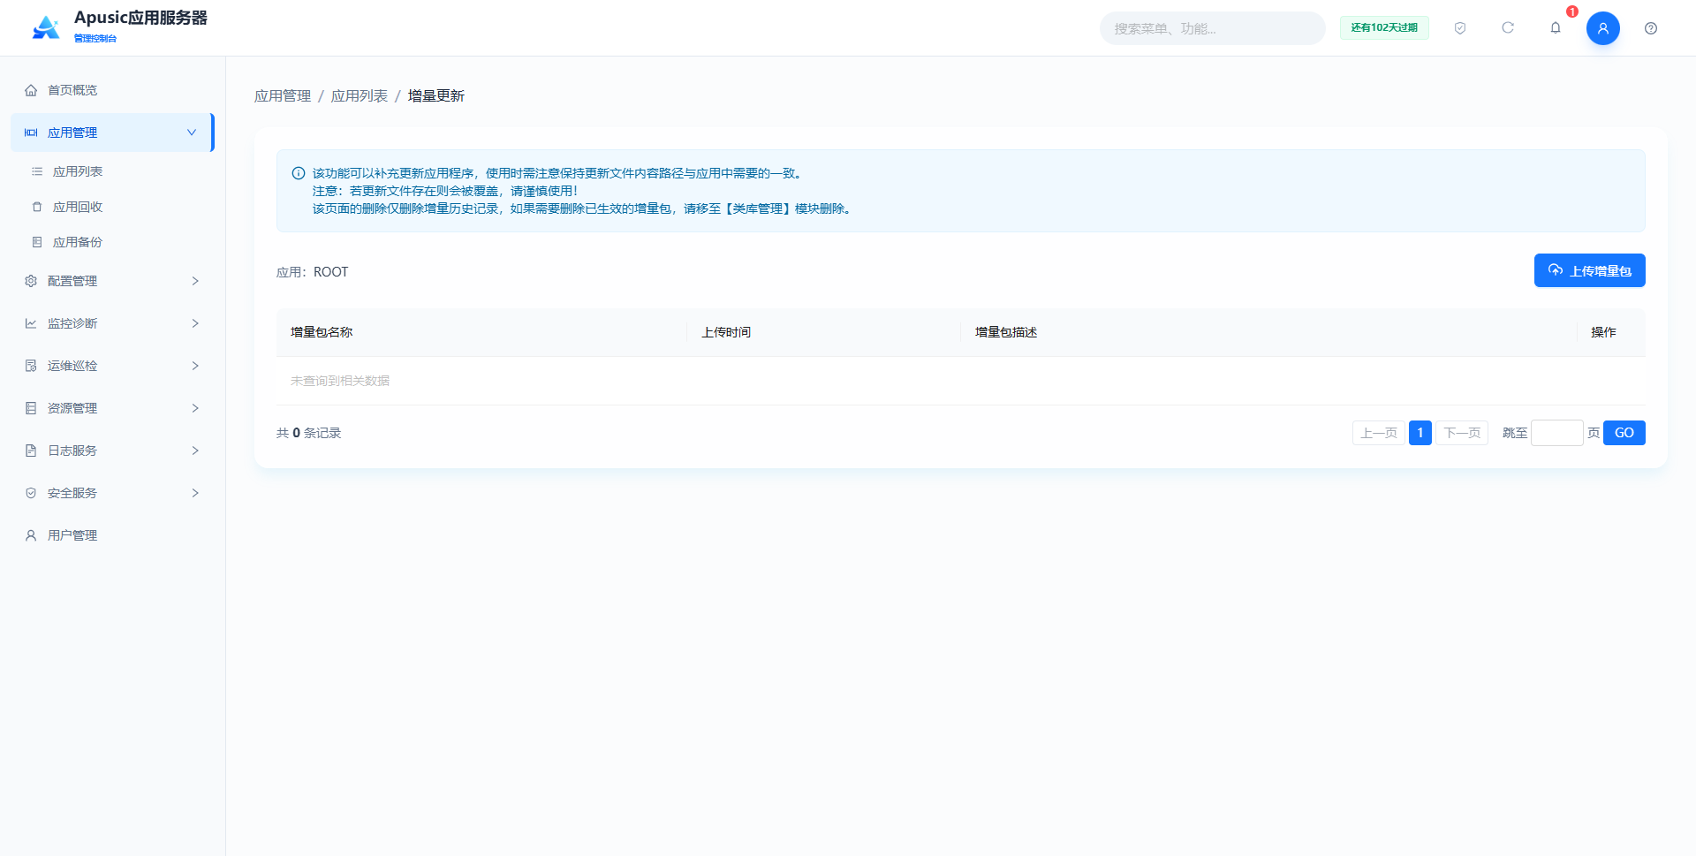The image size is (1696, 856).
Task: Expand the 安全服务 chevron
Action: pos(195,493)
